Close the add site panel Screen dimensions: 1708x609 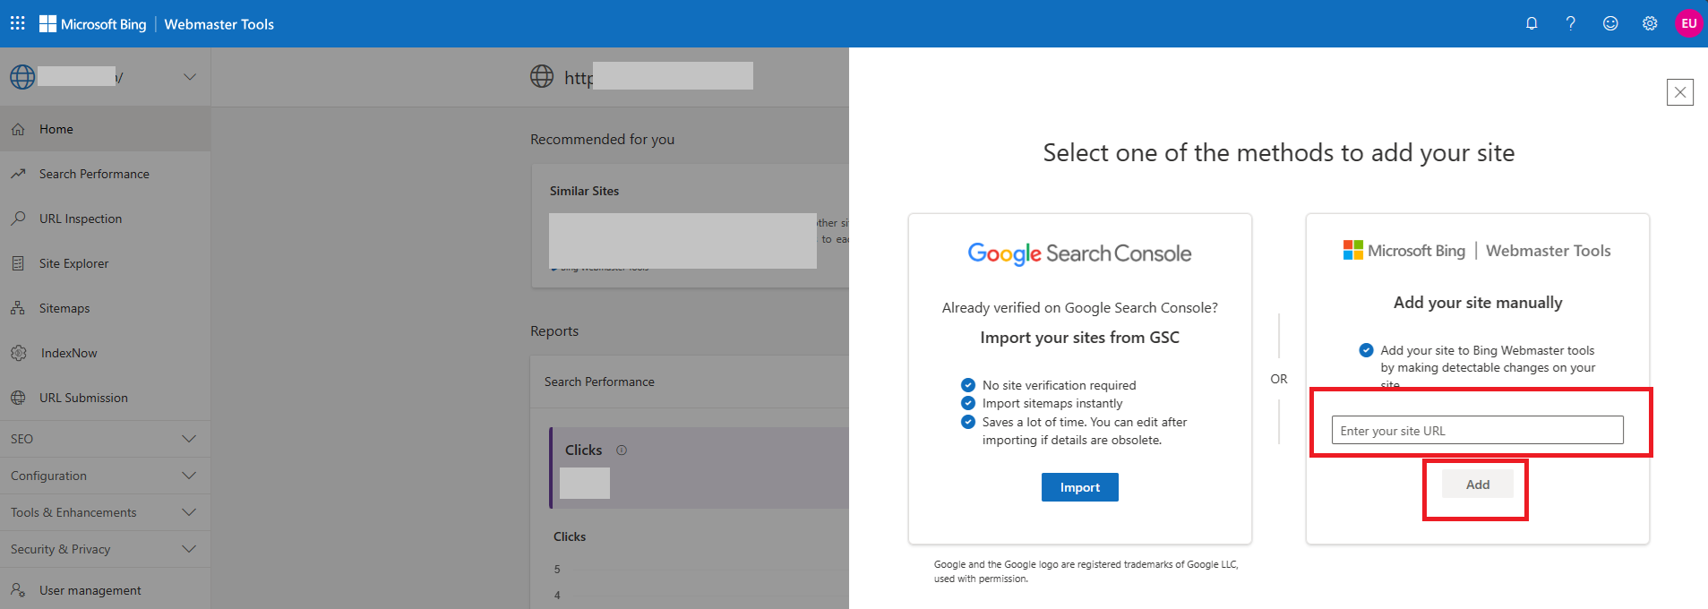pyautogui.click(x=1680, y=92)
